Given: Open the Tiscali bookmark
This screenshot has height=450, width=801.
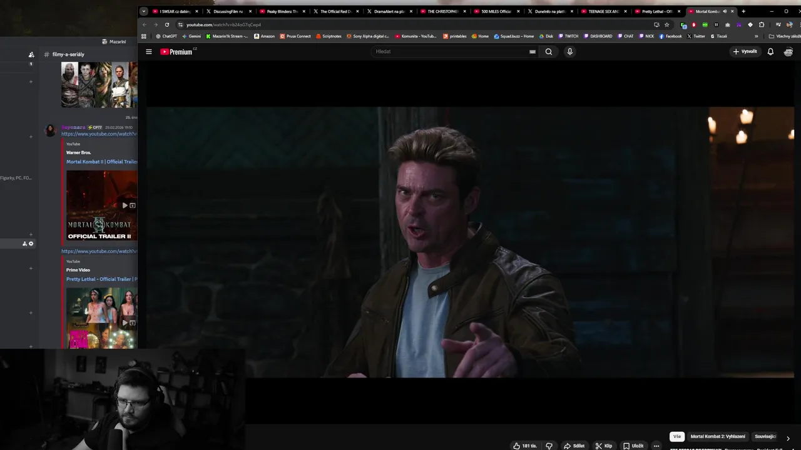Looking at the screenshot, I should point(718,36).
